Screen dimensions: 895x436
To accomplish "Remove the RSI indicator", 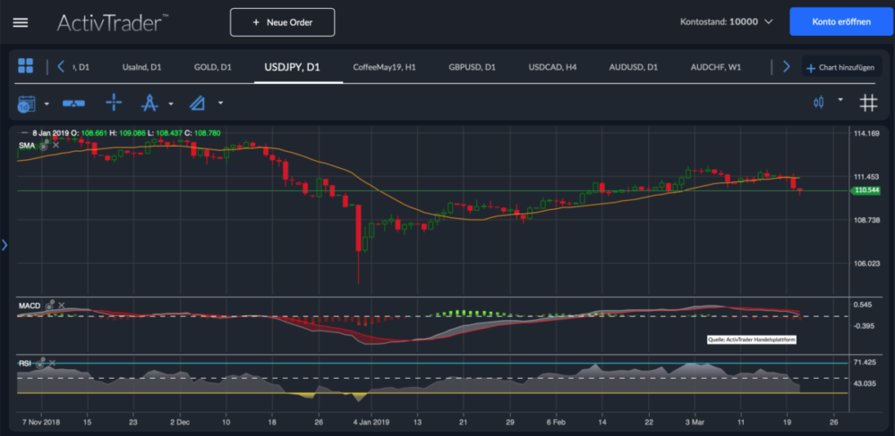I will [x=53, y=363].
